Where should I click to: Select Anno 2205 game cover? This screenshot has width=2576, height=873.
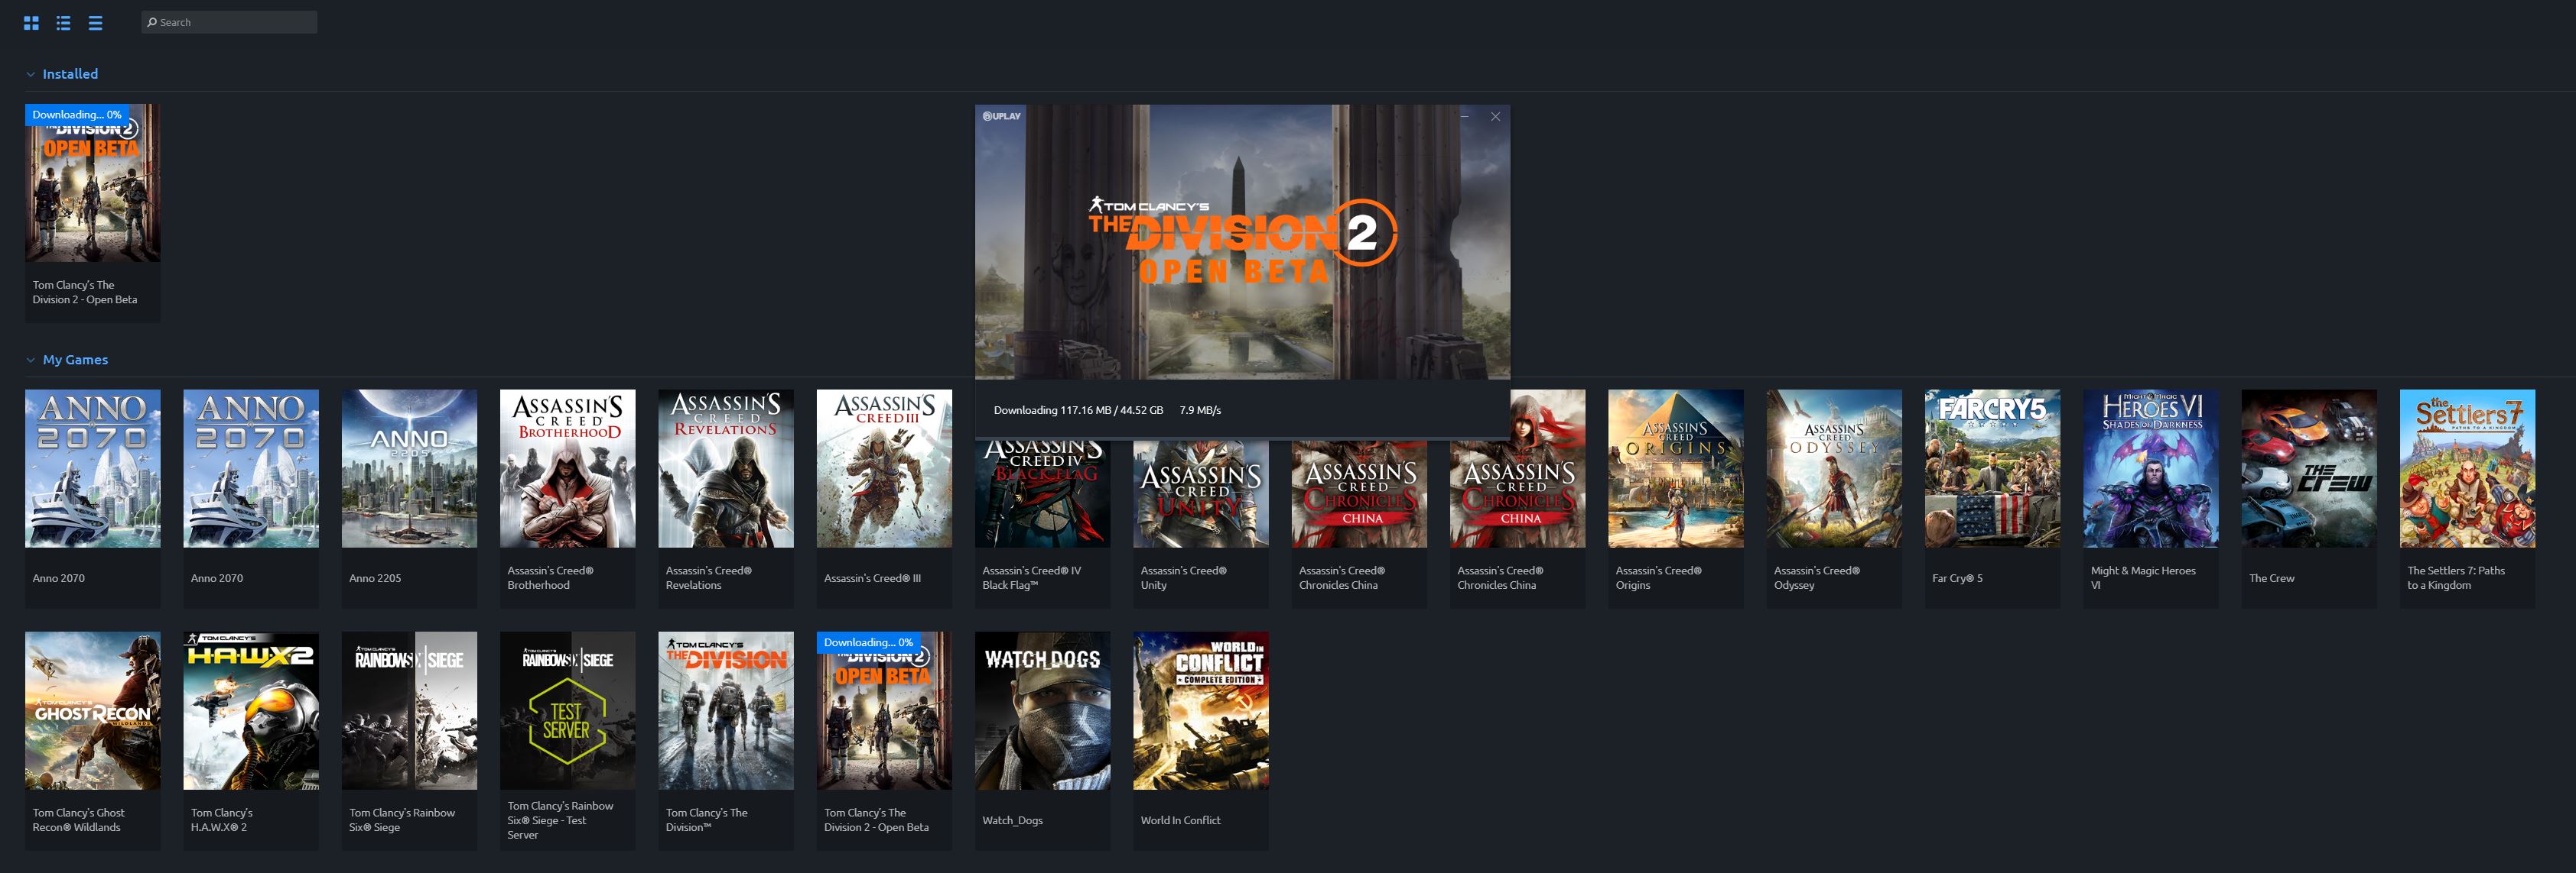point(409,468)
